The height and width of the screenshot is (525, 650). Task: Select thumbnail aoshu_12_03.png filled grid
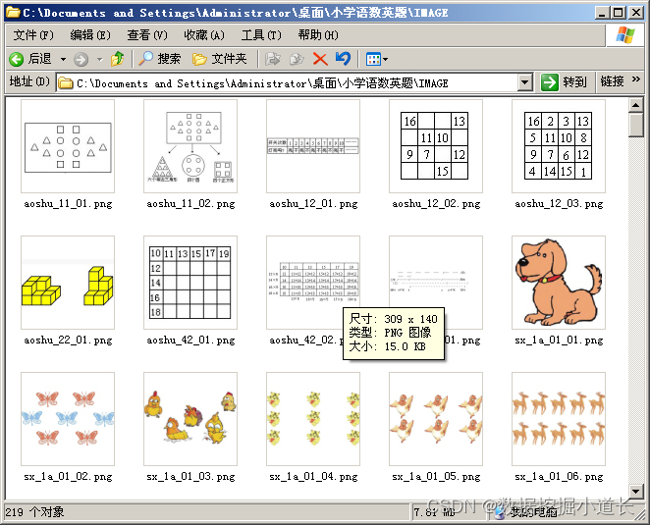(559, 146)
